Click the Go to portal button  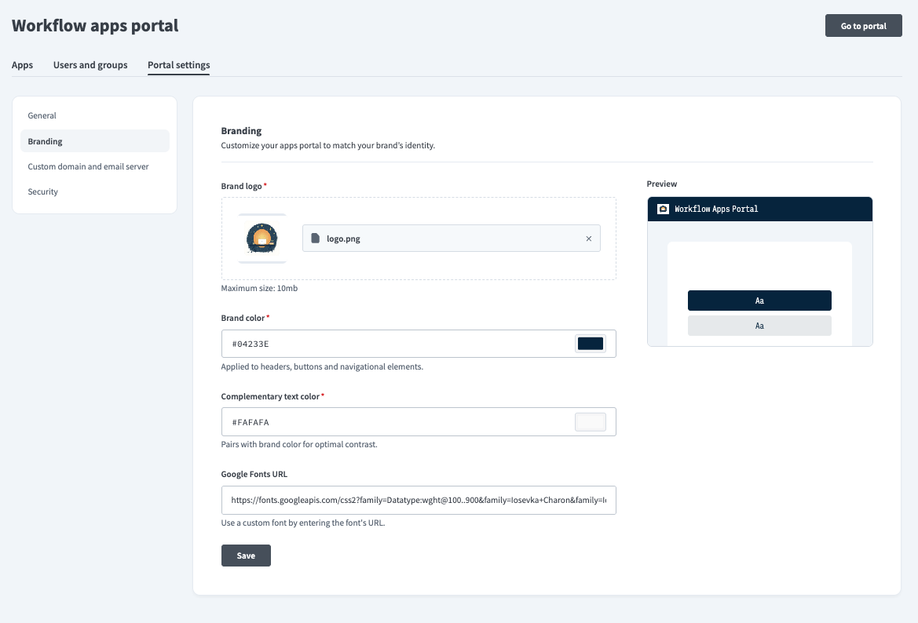pos(863,26)
